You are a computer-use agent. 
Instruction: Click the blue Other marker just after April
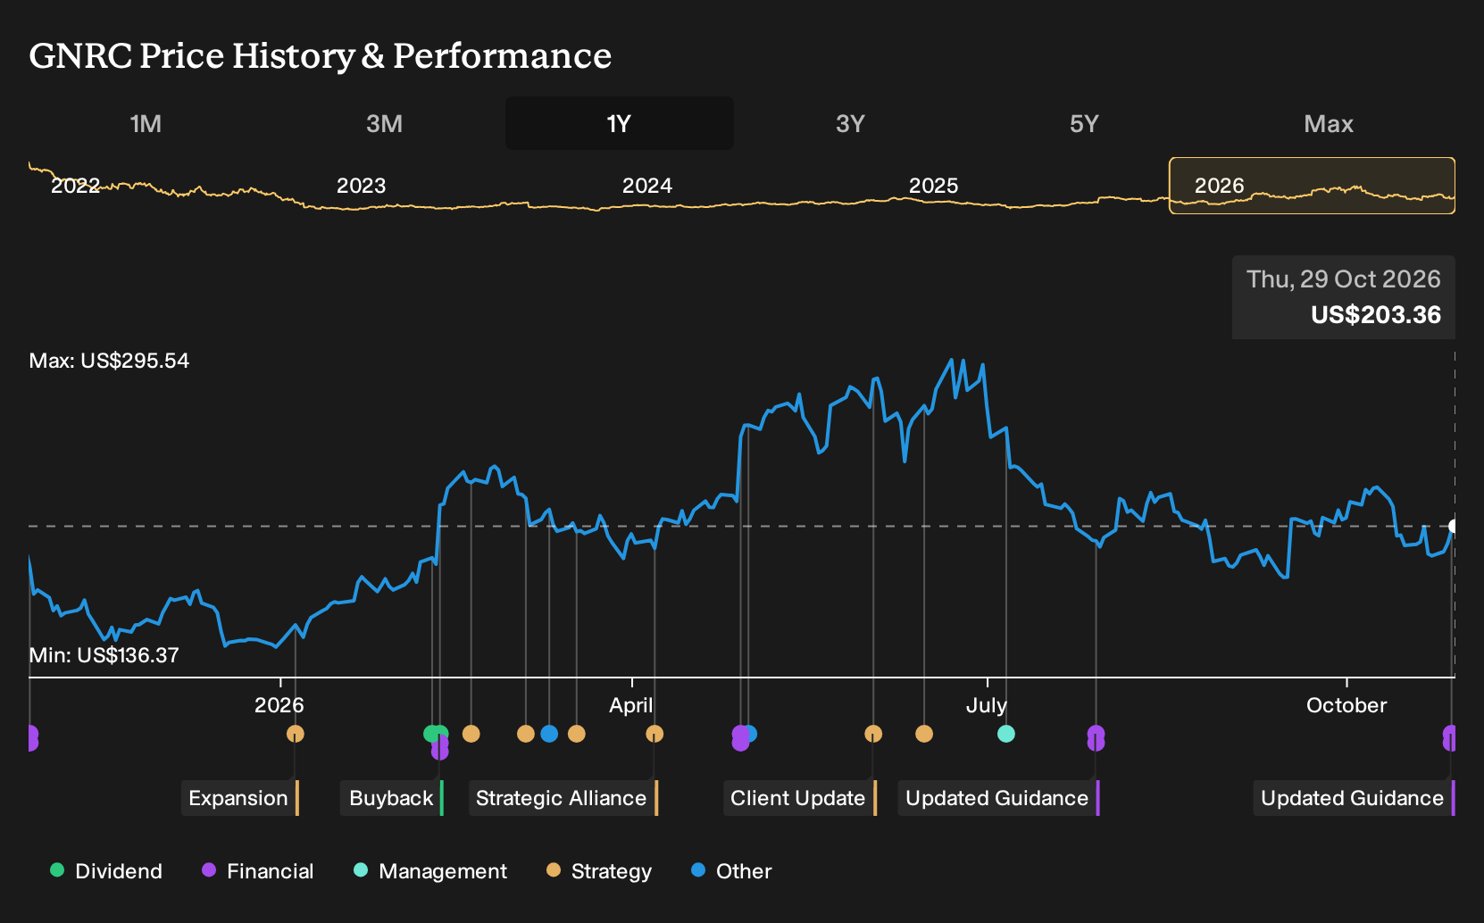(751, 734)
